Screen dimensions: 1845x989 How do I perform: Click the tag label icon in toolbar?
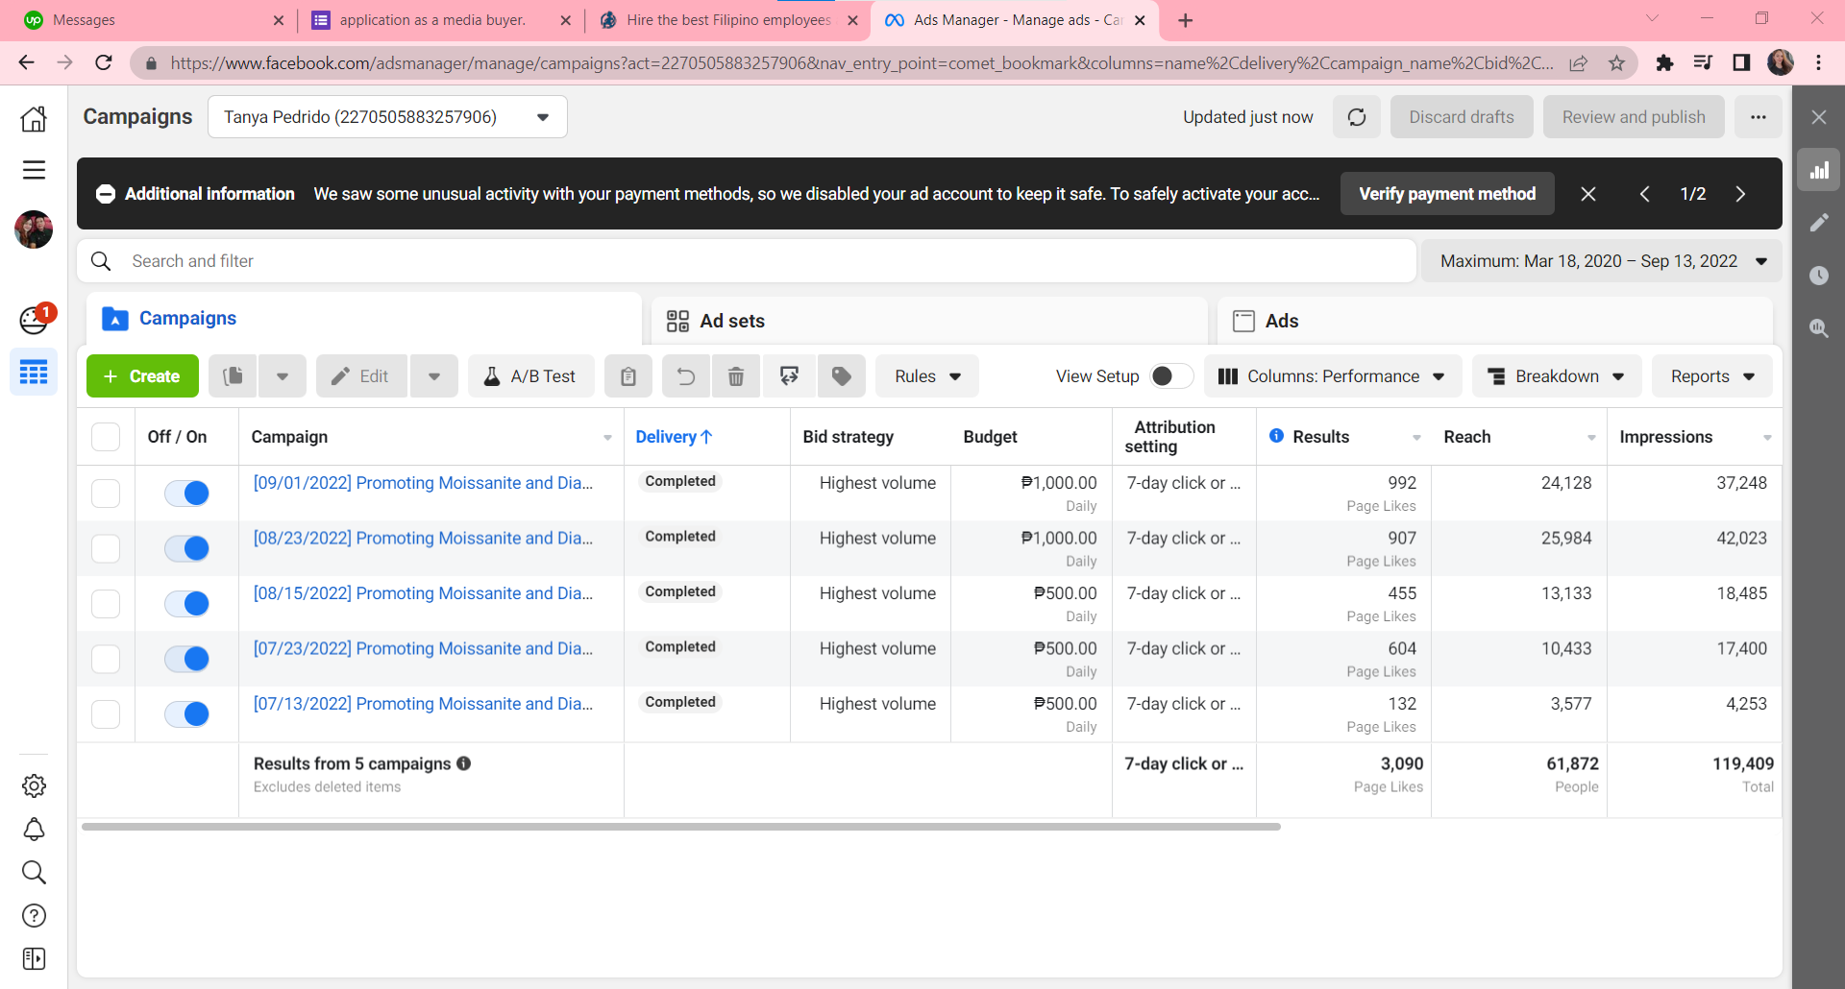842,376
